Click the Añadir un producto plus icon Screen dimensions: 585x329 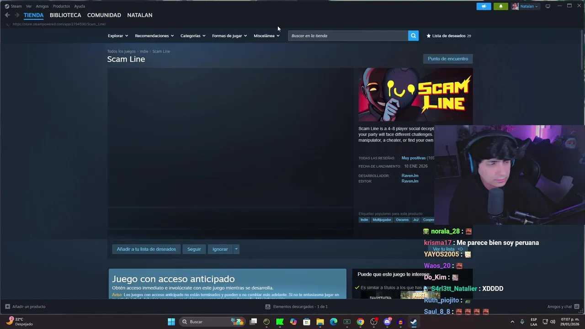coord(7,307)
